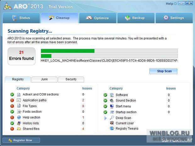Click issue count 1 for Help section

pos(83,117)
